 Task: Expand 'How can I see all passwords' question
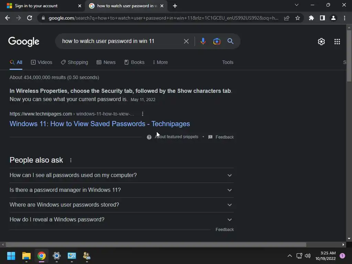(x=122, y=175)
